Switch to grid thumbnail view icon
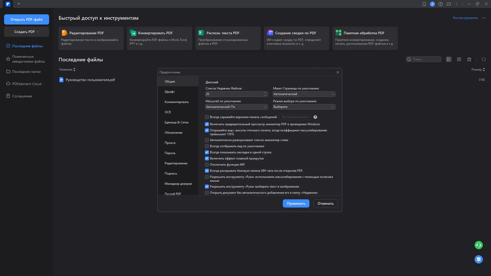491x276 pixels. [x=459, y=59]
